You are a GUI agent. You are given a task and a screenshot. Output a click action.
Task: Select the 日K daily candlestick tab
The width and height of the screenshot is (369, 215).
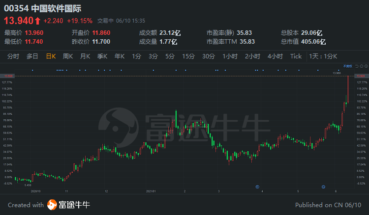click(51, 56)
